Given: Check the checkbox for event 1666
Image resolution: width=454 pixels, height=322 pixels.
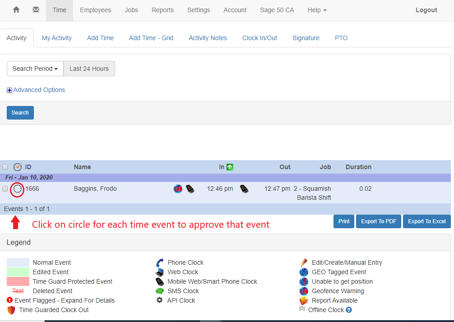Looking at the screenshot, I should tap(5, 189).
